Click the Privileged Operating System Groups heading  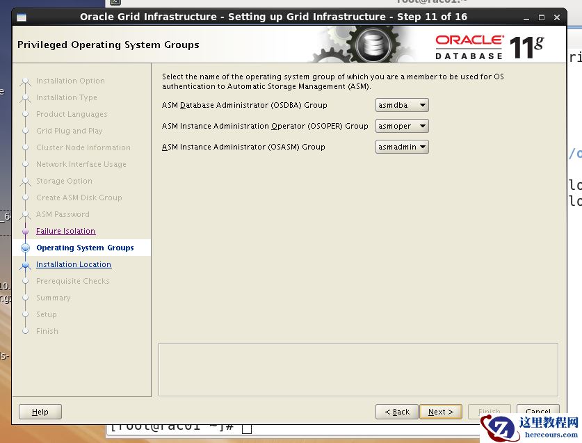click(x=108, y=45)
